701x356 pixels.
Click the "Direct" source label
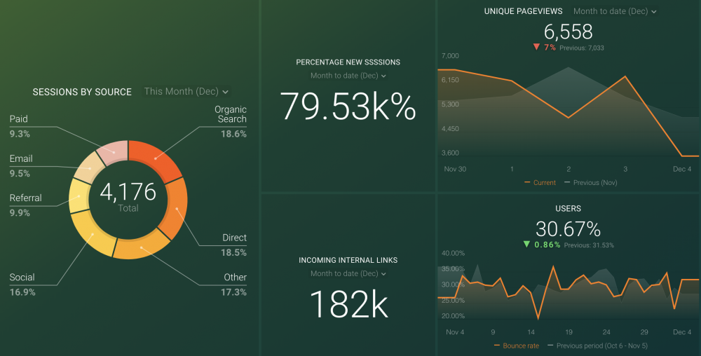pos(234,238)
